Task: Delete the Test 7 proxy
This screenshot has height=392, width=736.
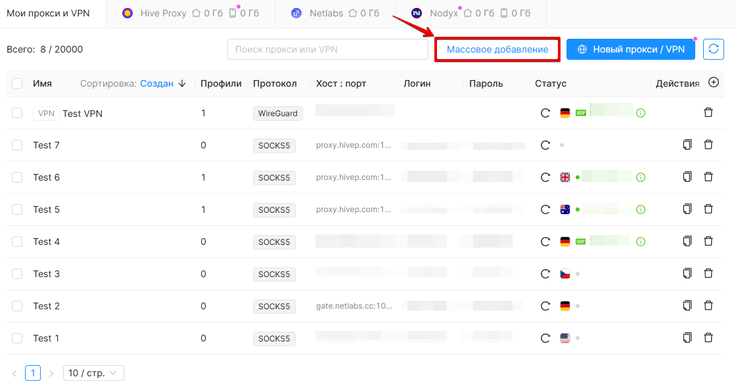Action: pyautogui.click(x=708, y=145)
